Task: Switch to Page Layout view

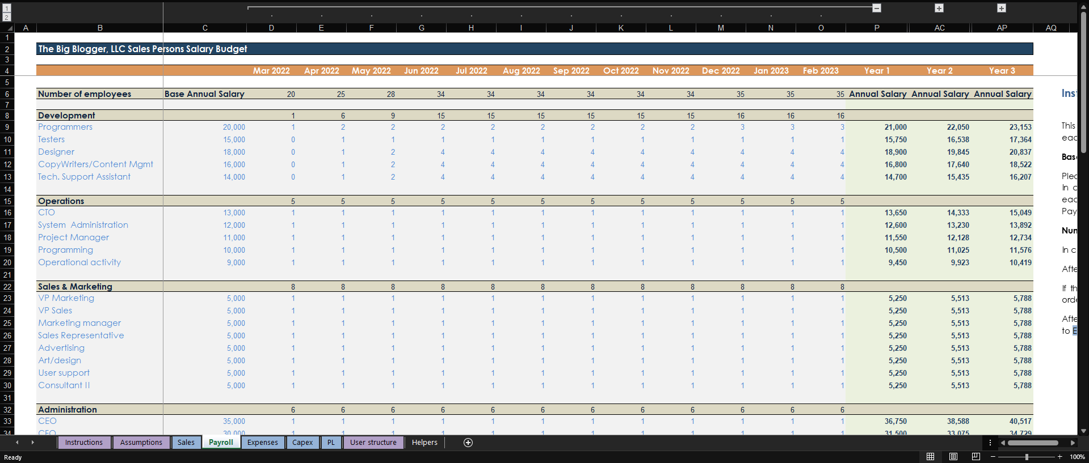Action: click(x=953, y=457)
